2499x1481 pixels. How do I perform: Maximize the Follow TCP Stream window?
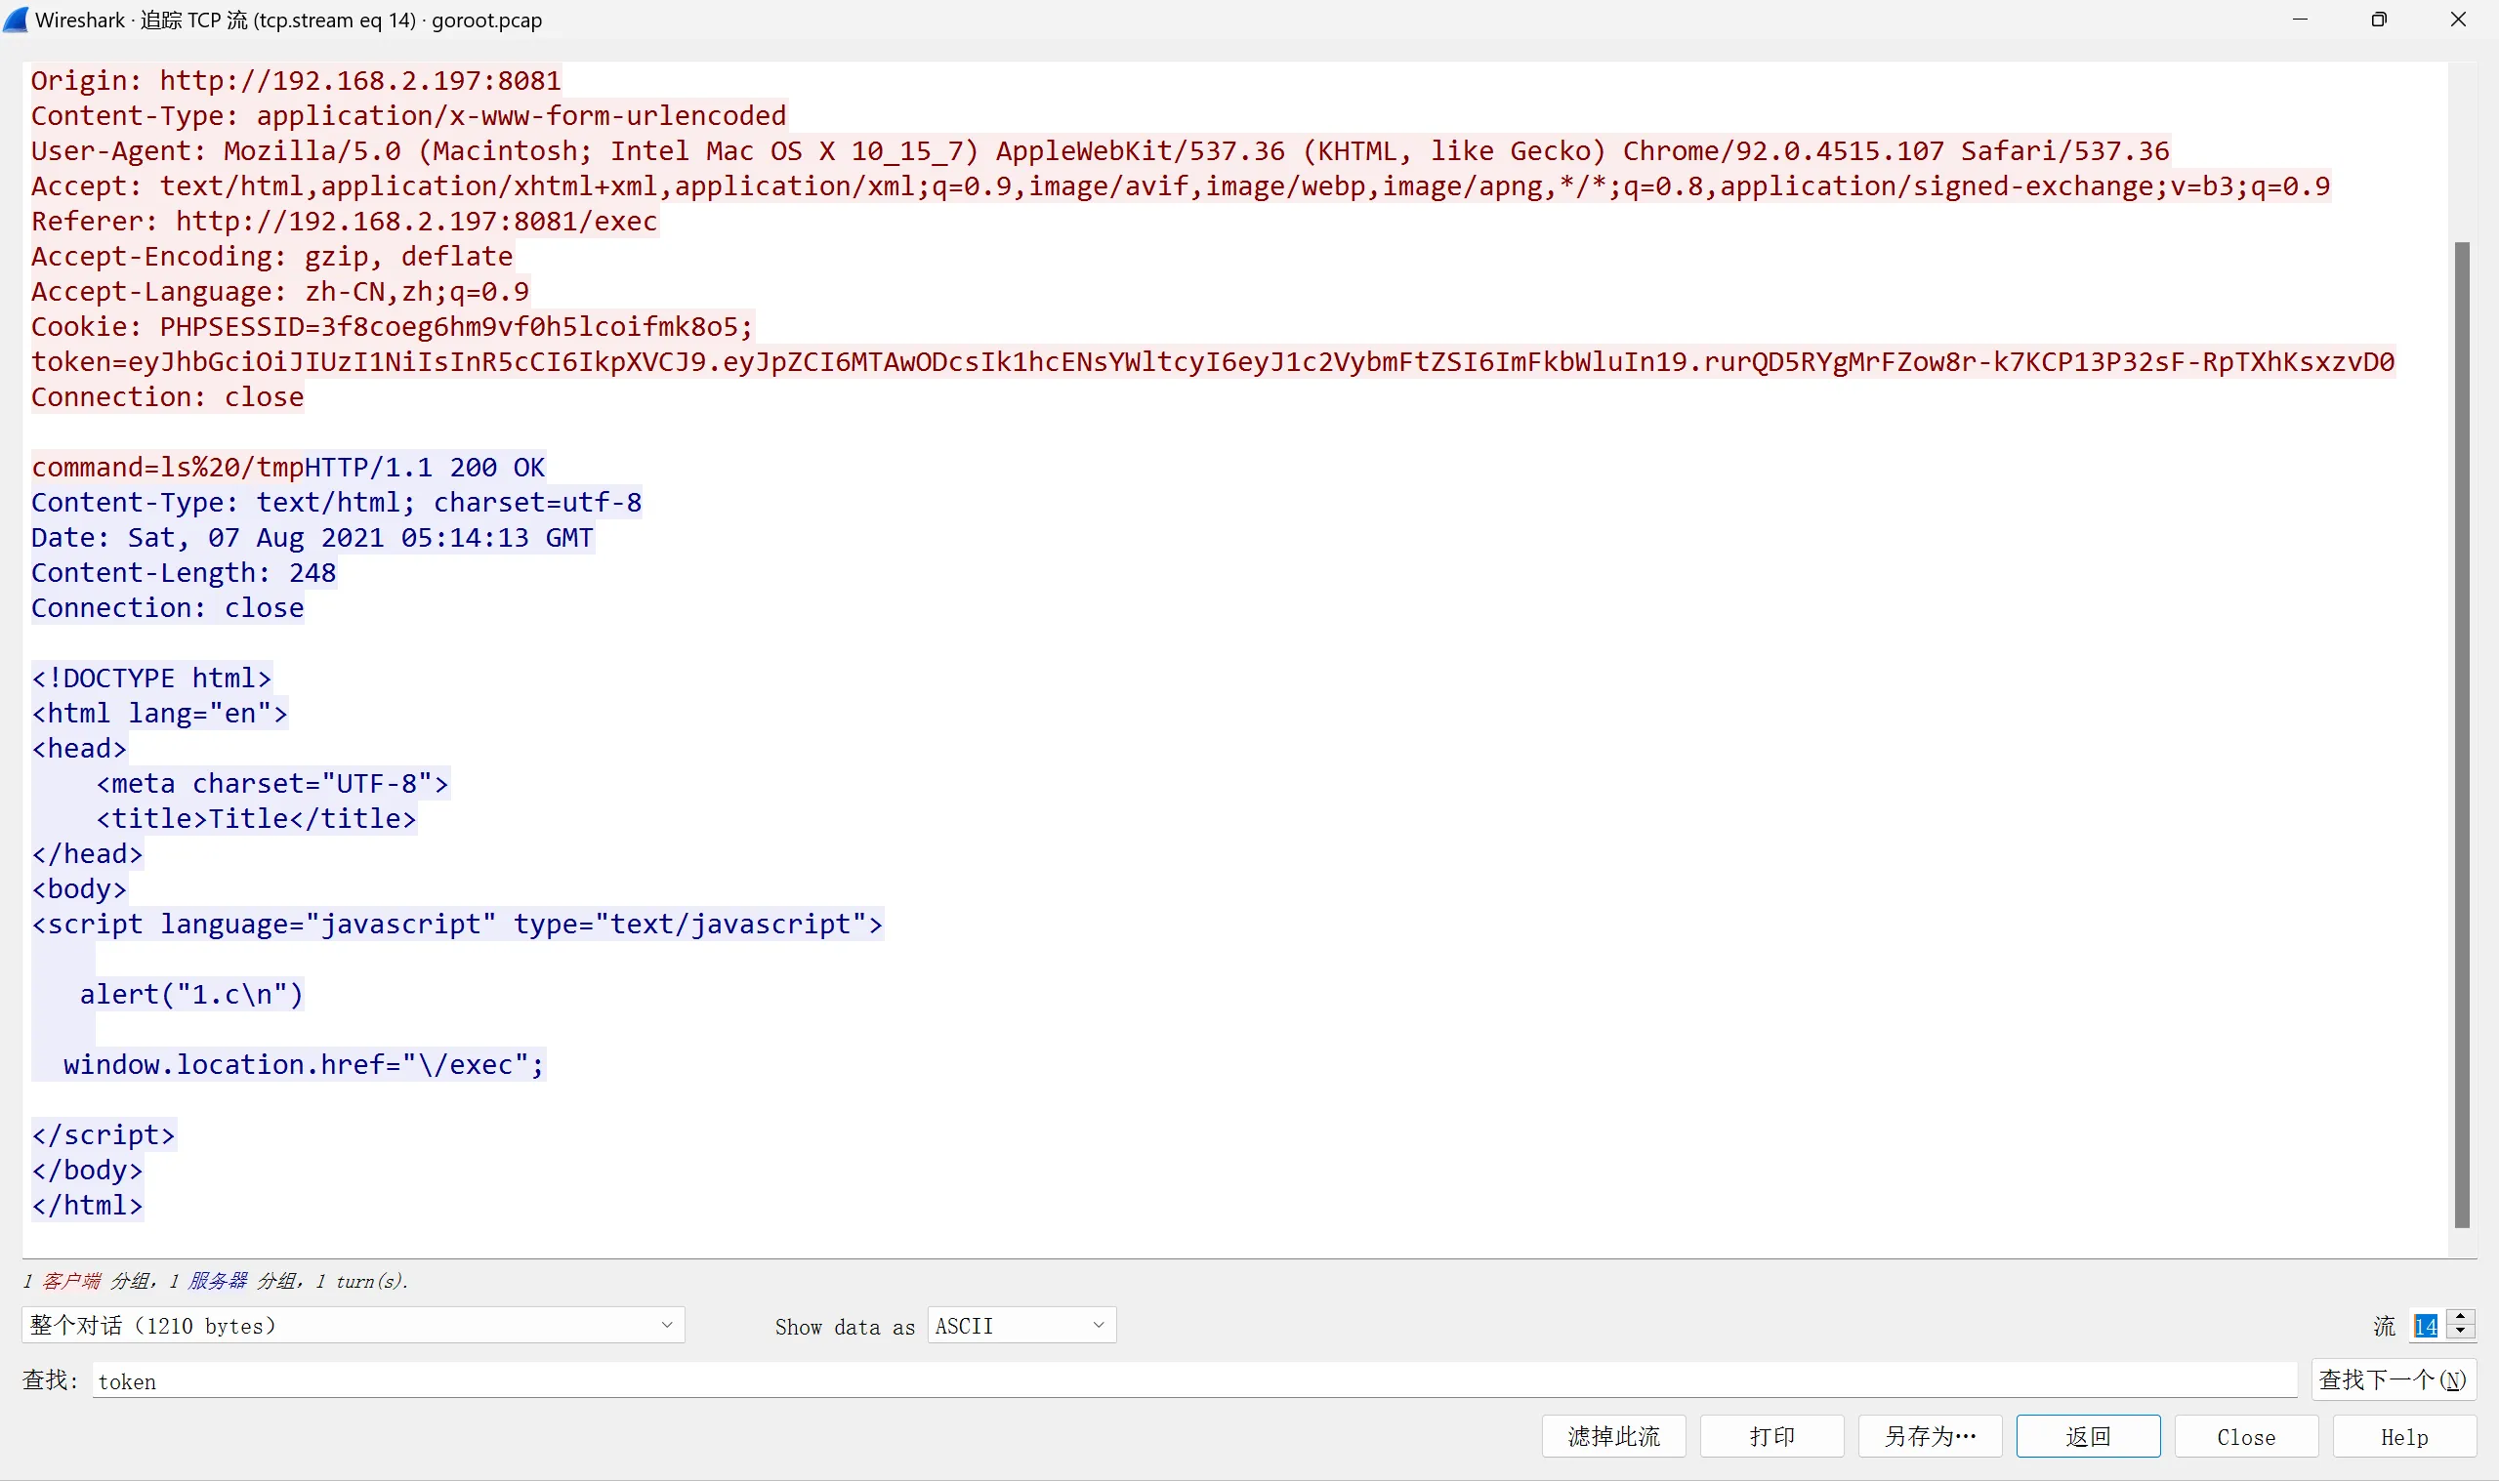2378,20
